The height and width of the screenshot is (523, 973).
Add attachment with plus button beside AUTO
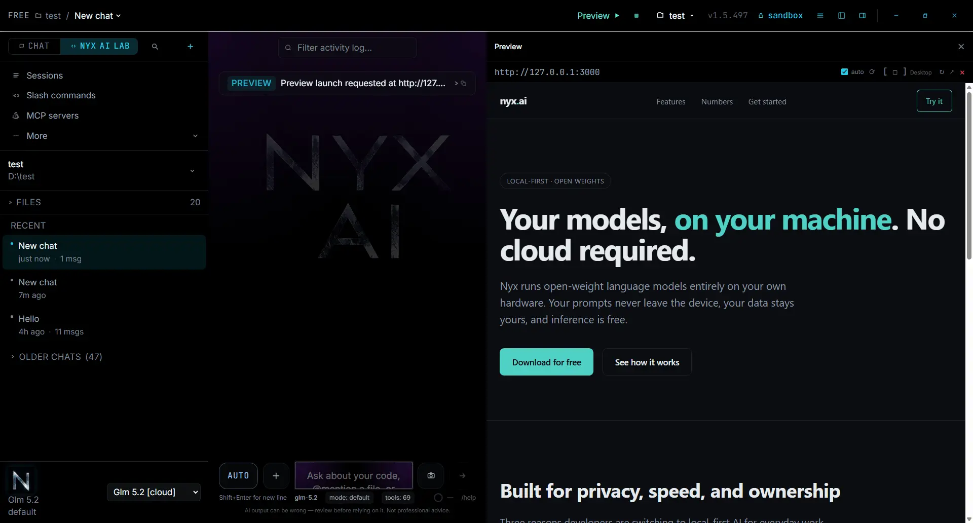(x=276, y=476)
